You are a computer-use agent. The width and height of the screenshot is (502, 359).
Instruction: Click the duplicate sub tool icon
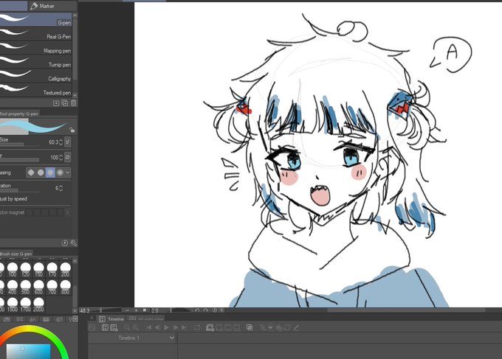tap(65, 103)
